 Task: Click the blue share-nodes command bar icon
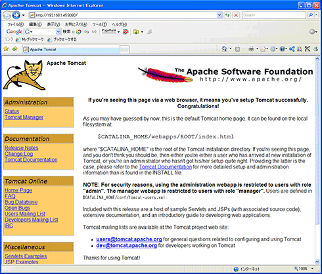(x=292, y=49)
